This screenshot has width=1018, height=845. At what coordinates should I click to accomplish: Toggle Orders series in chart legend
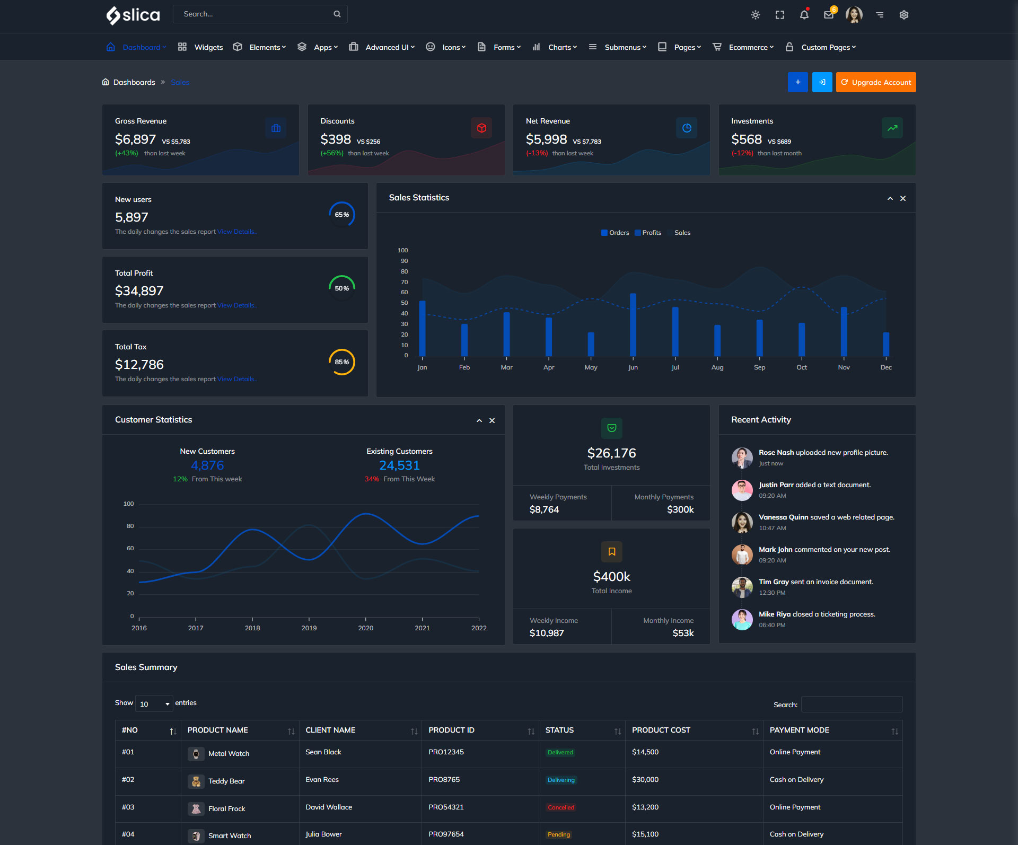pyautogui.click(x=615, y=233)
